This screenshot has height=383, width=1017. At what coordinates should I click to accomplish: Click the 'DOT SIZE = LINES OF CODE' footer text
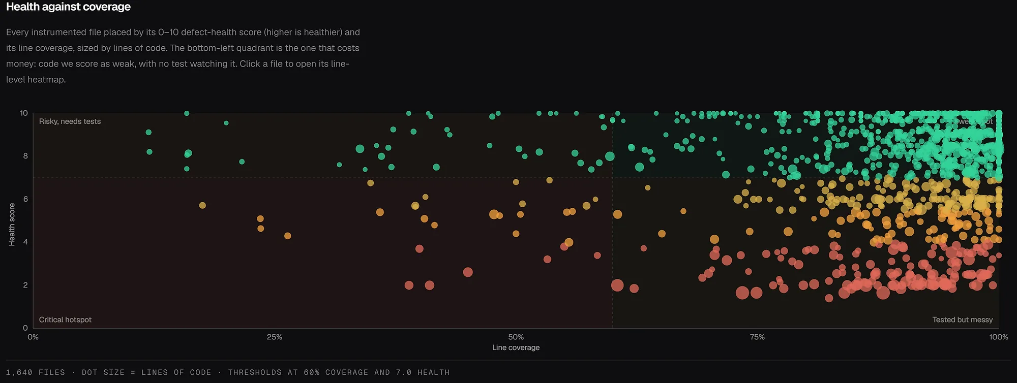pyautogui.click(x=146, y=372)
